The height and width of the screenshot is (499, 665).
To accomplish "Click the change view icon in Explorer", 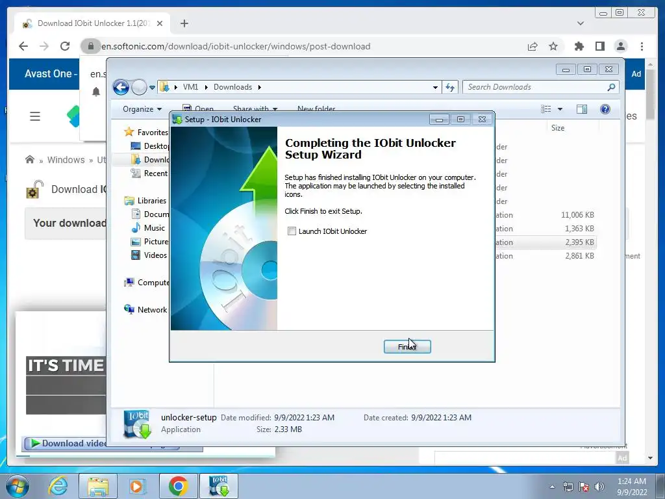I will (546, 109).
